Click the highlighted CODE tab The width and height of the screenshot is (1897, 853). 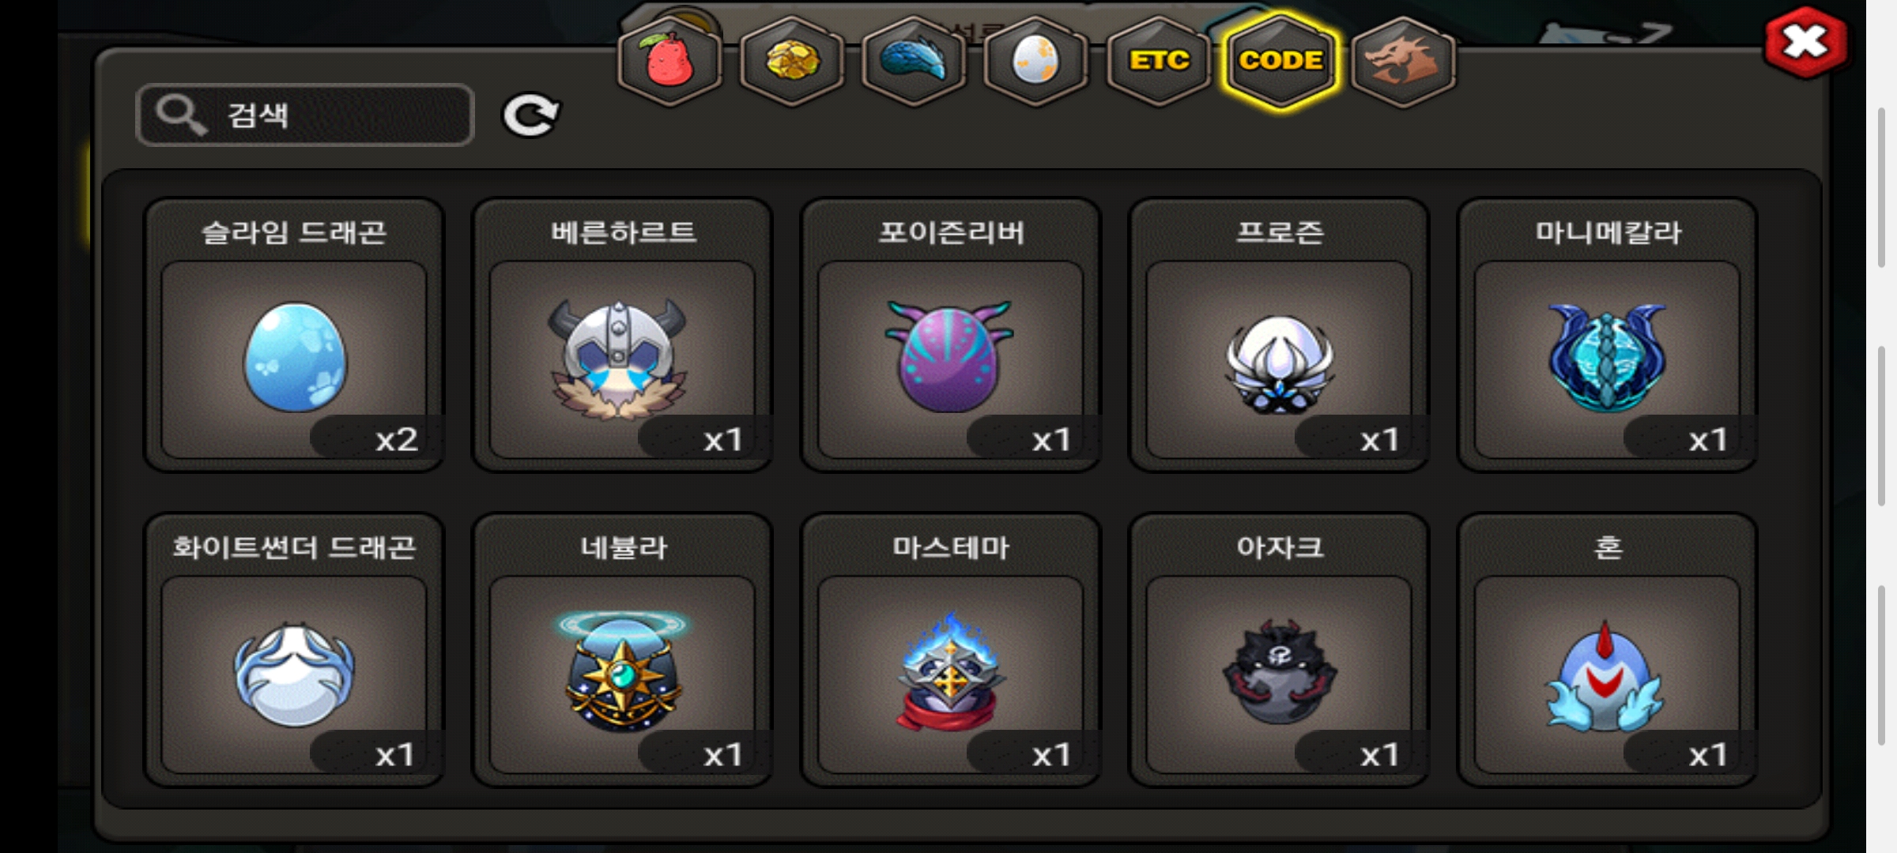click(1280, 61)
